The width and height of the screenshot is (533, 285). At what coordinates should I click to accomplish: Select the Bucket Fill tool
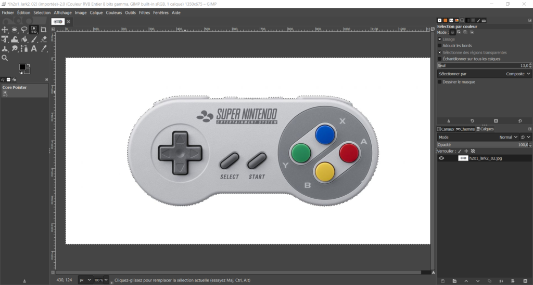24,39
